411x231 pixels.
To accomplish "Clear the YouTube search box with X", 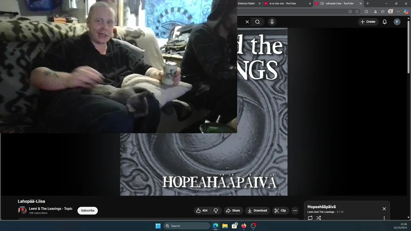I will (247, 22).
